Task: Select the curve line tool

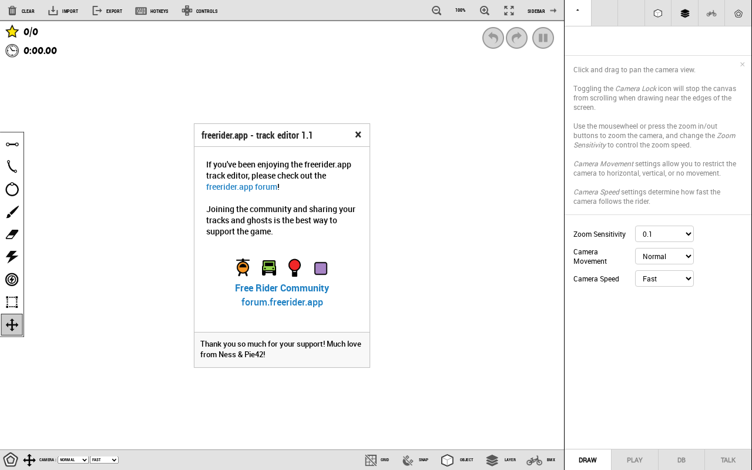Action: coord(12,167)
